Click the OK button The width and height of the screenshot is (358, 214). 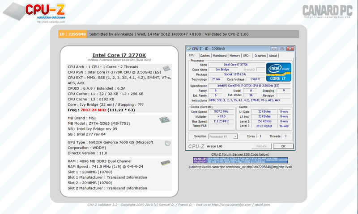click(x=283, y=146)
